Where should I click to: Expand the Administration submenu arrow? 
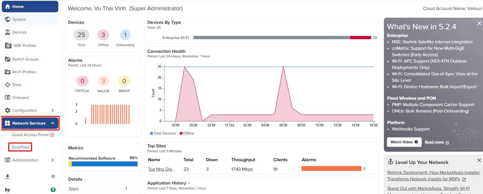point(52,160)
